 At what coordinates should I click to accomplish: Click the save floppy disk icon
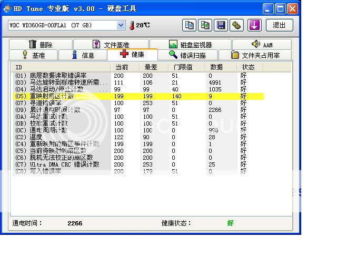coord(221,25)
